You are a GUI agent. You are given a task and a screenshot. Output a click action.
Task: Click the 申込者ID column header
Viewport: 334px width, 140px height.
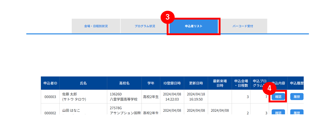coord(50,83)
